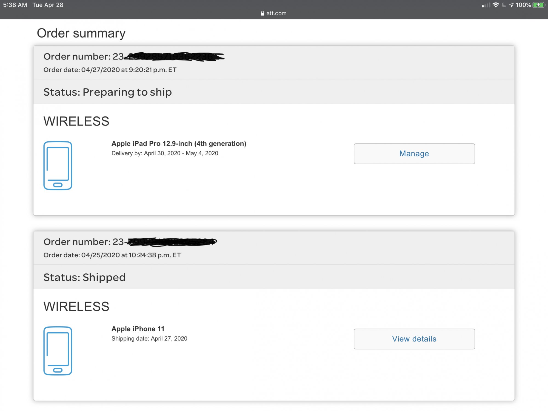Tap the iPad Pro device icon
Viewport: 548px width, 411px height.
click(x=58, y=165)
